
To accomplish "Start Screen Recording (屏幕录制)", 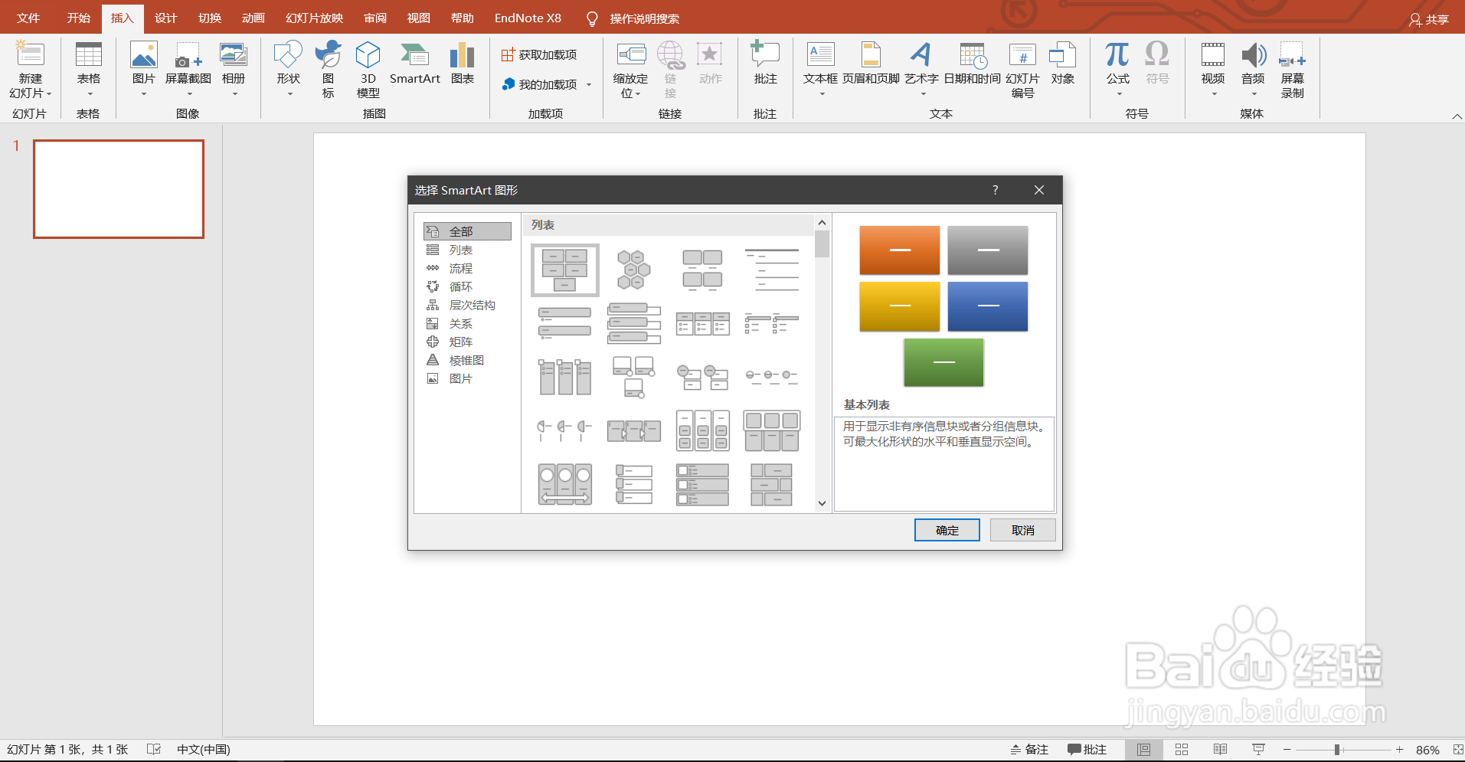I will tap(1293, 55).
